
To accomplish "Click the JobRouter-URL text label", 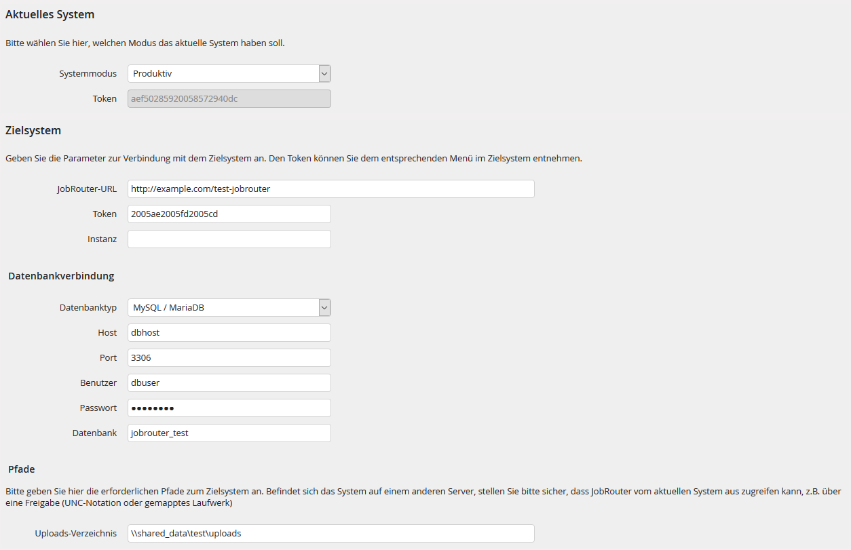I will point(87,189).
